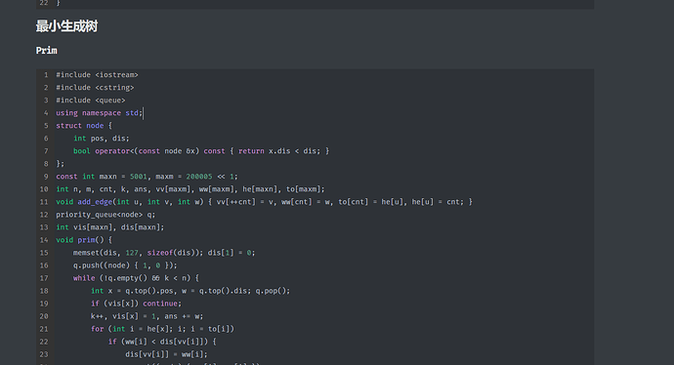Click the 'memset(dis, 127' code line
This screenshot has height=365, width=674.
coord(164,253)
